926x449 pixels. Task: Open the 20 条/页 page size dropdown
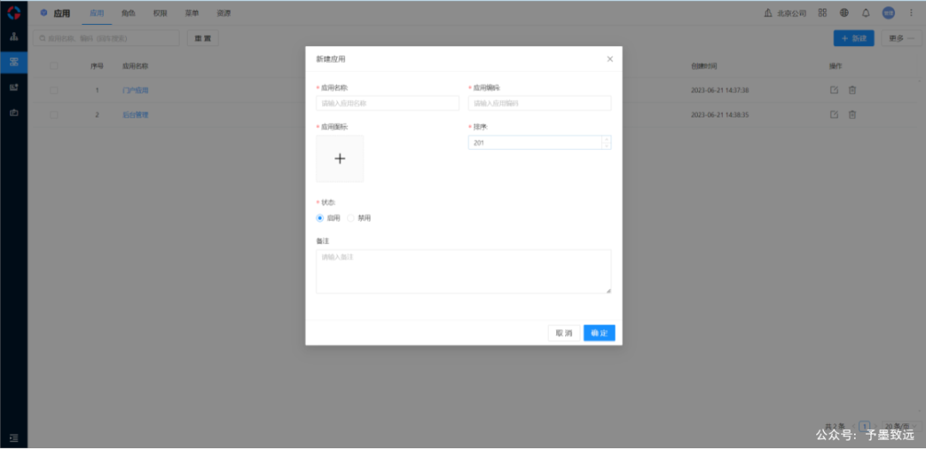tap(900, 426)
